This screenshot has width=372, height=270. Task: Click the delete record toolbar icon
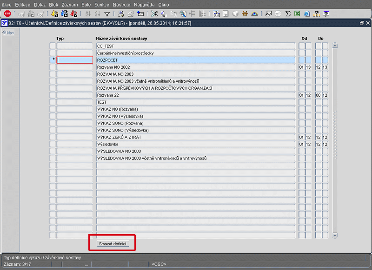click(40, 14)
